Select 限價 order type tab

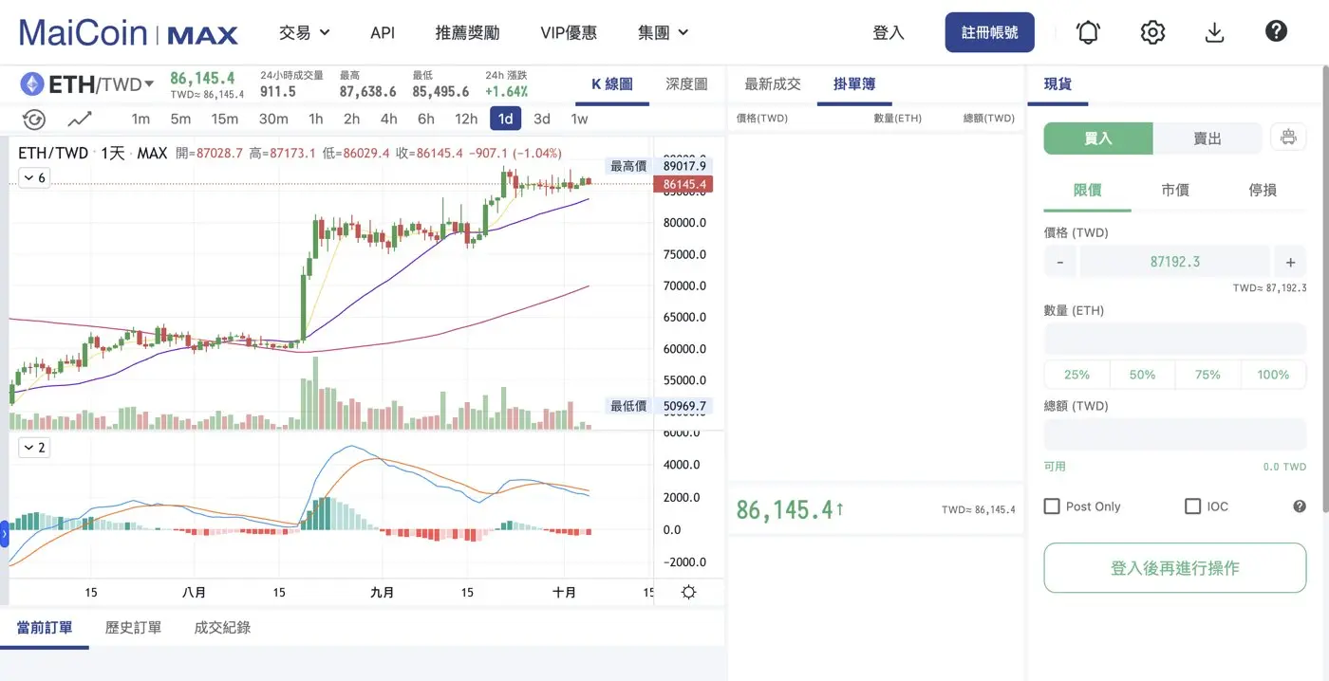coord(1088,190)
